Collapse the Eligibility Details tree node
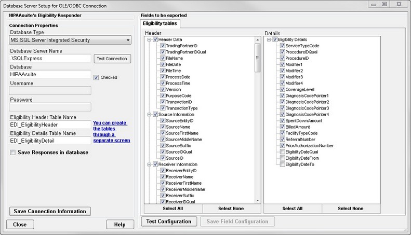The width and height of the screenshot is (411, 235). [x=269, y=39]
